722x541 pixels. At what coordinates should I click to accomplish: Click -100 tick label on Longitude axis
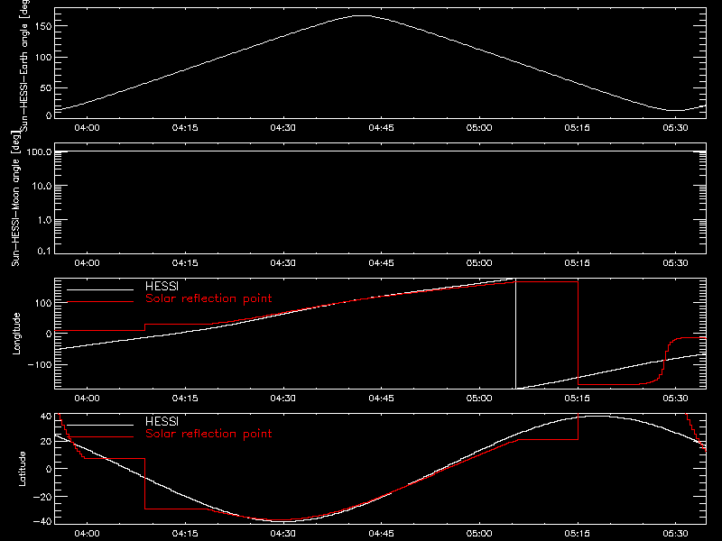[39, 364]
